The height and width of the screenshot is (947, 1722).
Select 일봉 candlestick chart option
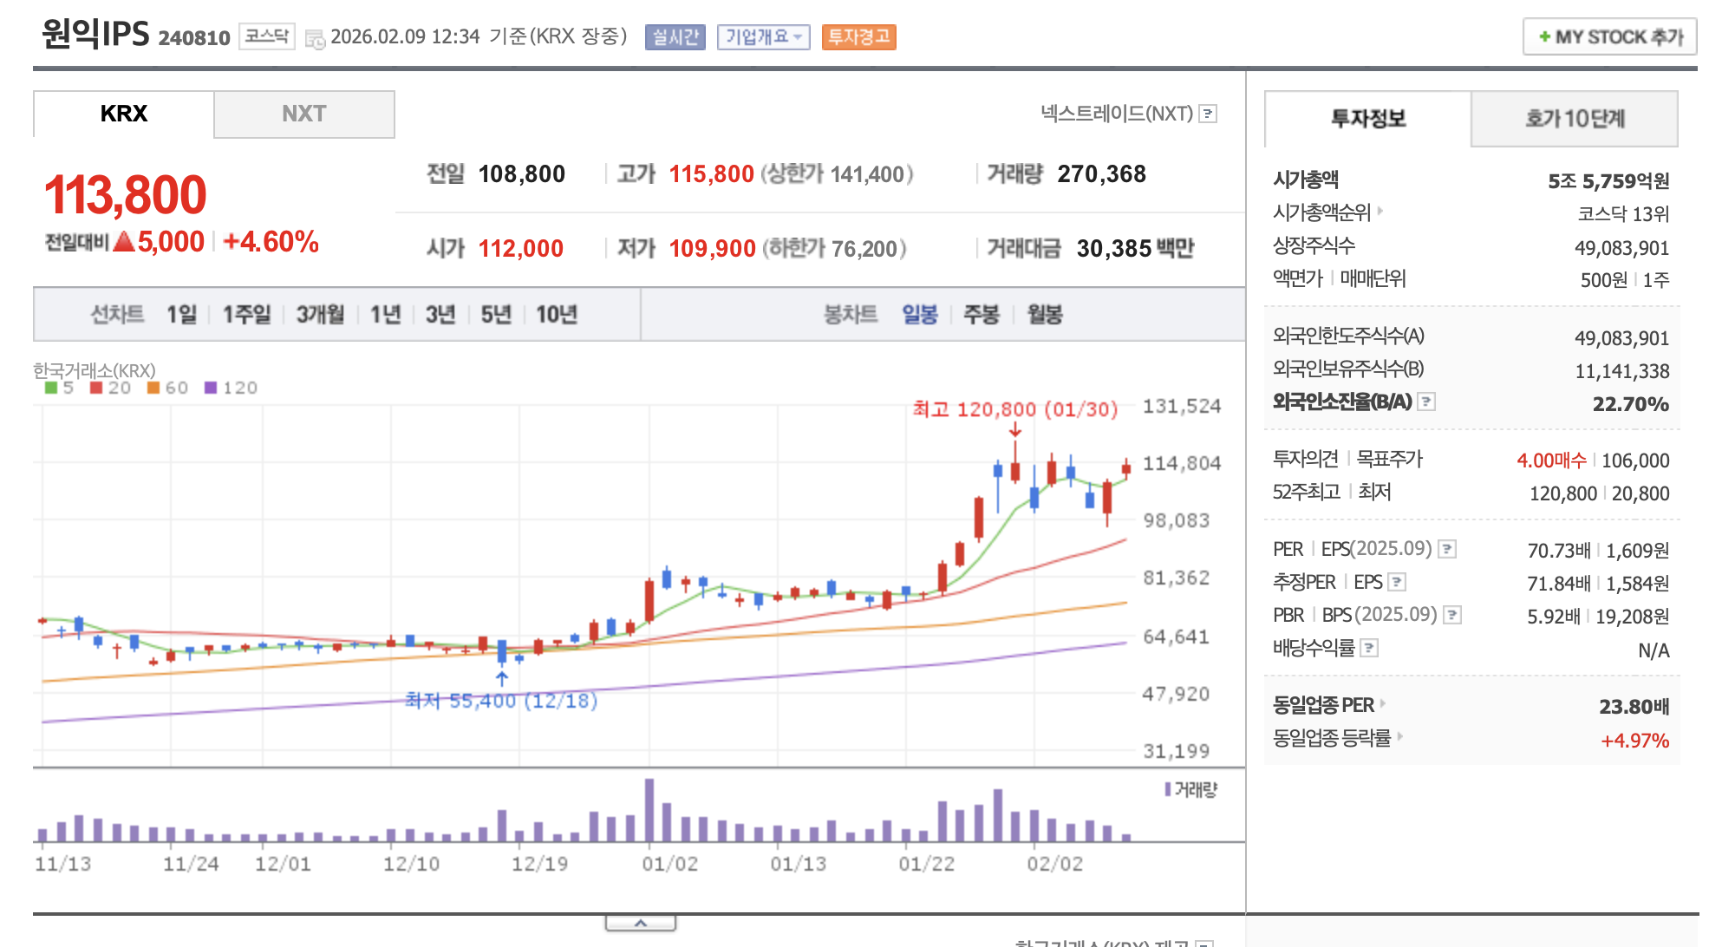(x=919, y=314)
